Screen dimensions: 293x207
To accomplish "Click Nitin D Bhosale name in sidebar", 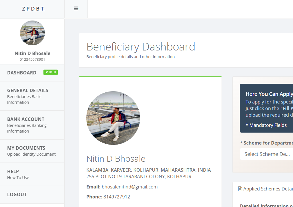I will pyautogui.click(x=32, y=53).
